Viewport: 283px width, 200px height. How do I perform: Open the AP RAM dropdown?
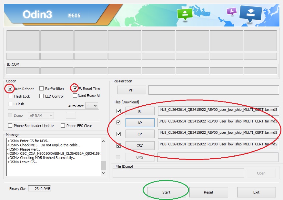(x=41, y=115)
